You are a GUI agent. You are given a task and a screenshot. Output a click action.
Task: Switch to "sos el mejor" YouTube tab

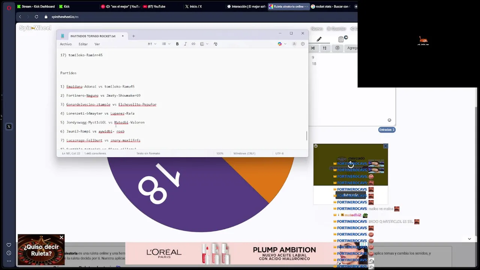[x=121, y=6]
